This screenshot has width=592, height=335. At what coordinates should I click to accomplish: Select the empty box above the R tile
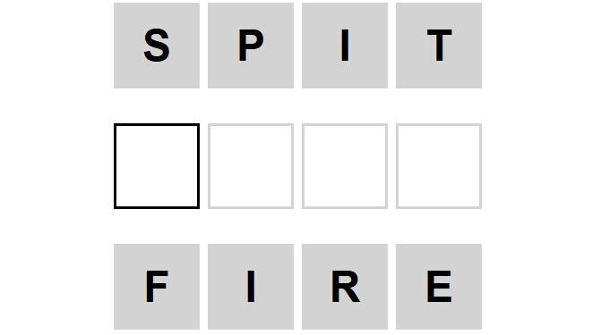point(345,166)
